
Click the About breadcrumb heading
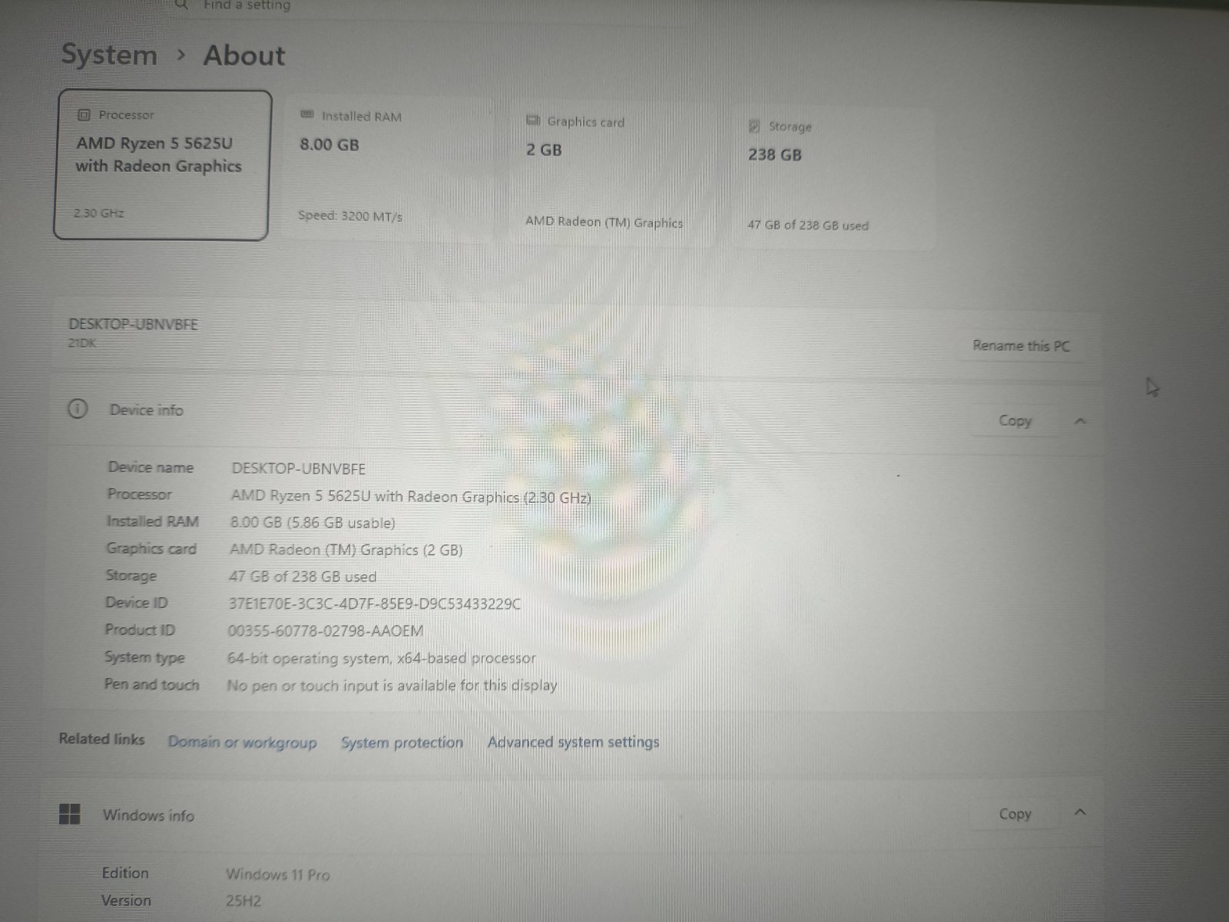click(244, 55)
